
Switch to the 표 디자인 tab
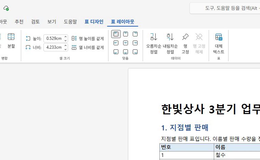point(94,21)
